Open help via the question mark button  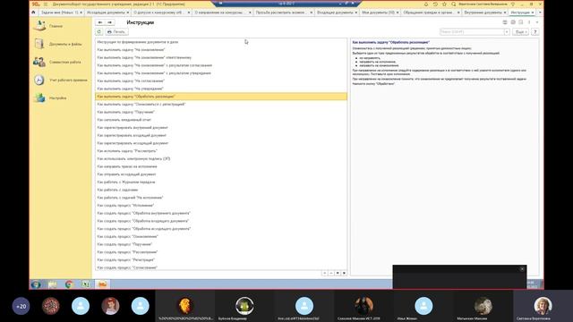(x=535, y=32)
